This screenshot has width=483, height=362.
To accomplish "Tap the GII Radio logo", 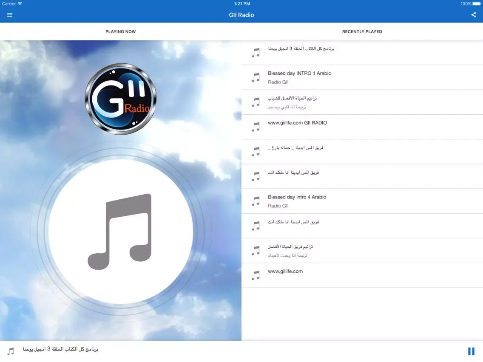I will [x=121, y=99].
